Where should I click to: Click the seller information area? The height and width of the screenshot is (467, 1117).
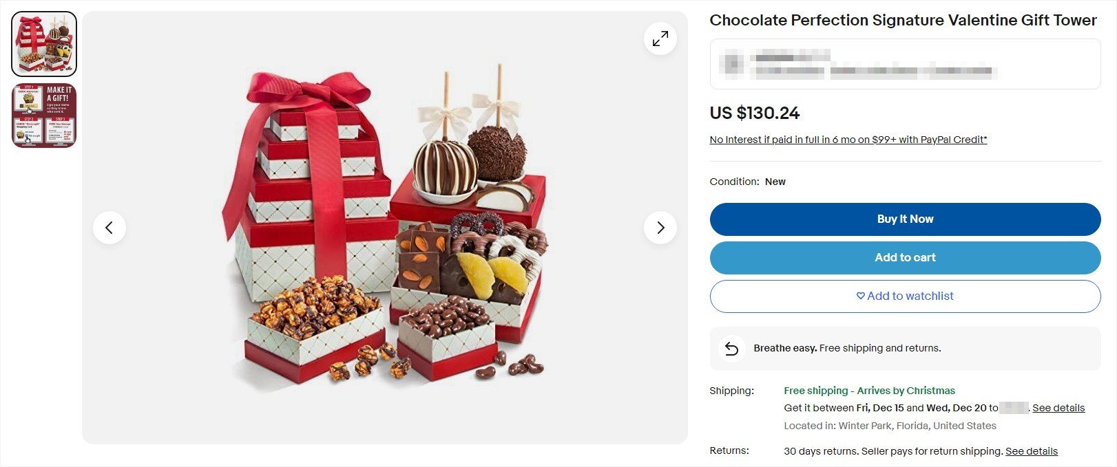coord(904,65)
